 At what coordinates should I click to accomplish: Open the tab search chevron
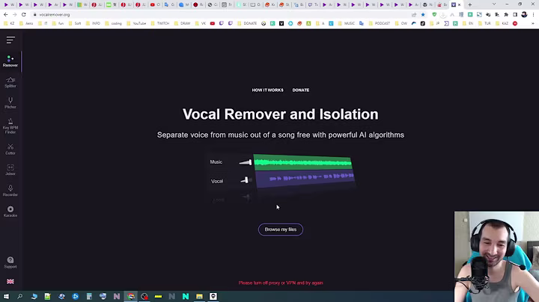click(x=494, y=4)
